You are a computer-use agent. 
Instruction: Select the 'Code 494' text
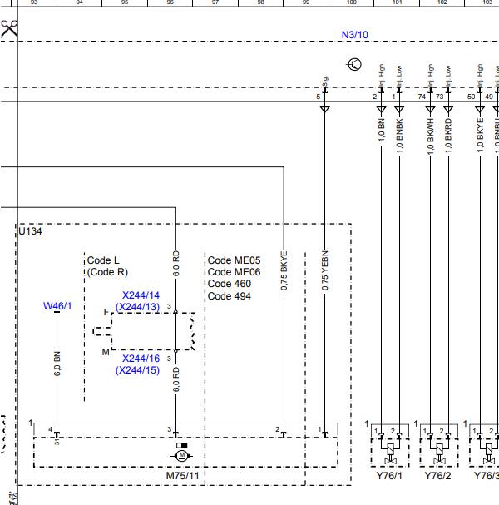(x=230, y=296)
